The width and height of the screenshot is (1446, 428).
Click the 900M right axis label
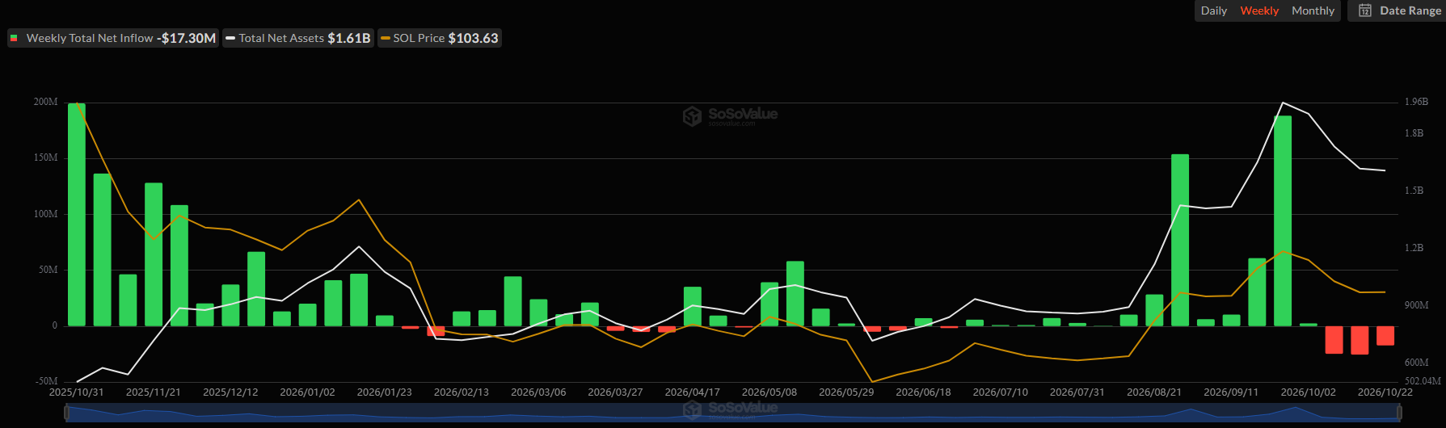click(x=1416, y=305)
